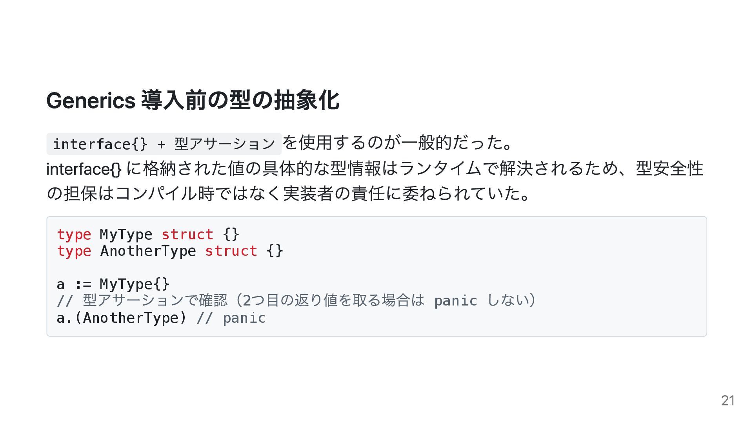Click the inline code 'interface{} + 型アサーション'
The height and width of the screenshot is (423, 753).
(x=164, y=144)
